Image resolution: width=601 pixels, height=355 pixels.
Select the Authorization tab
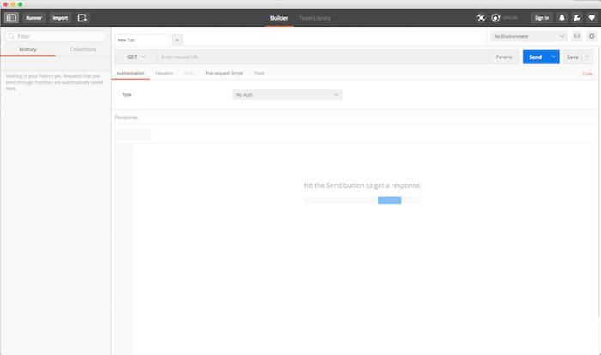(131, 73)
